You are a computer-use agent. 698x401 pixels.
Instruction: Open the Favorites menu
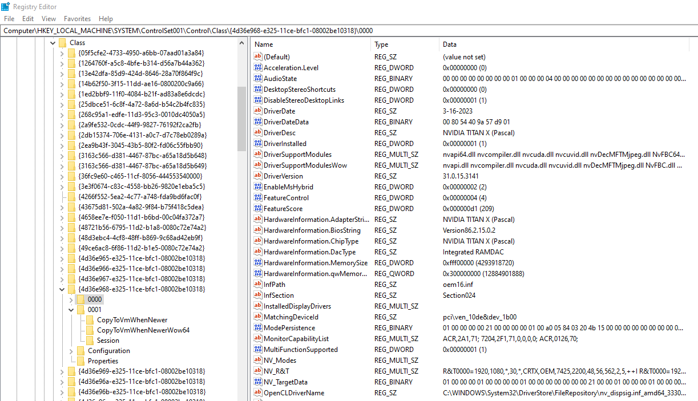pos(77,19)
